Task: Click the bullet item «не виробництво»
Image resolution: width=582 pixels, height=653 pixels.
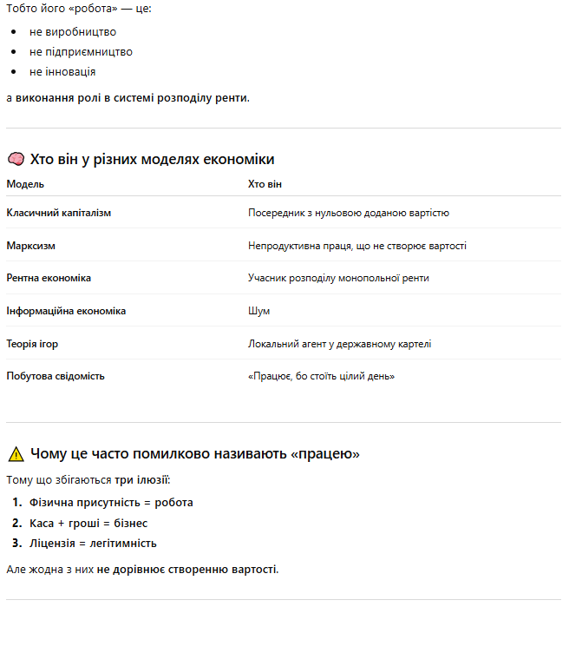Action: (72, 31)
